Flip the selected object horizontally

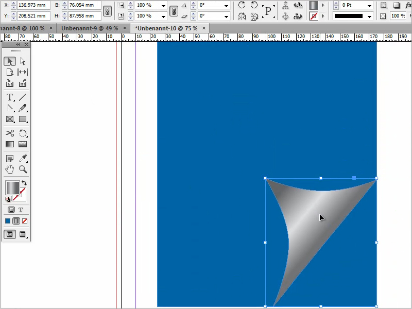point(242,17)
